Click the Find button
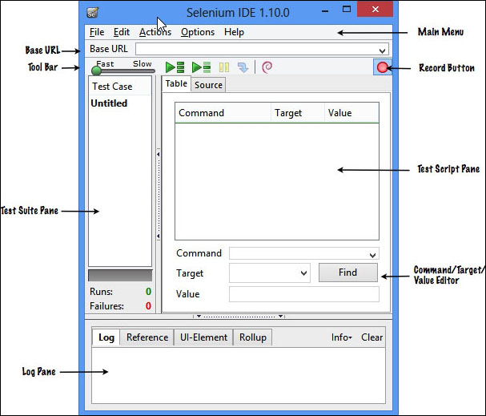The height and width of the screenshot is (416, 486). click(x=347, y=273)
